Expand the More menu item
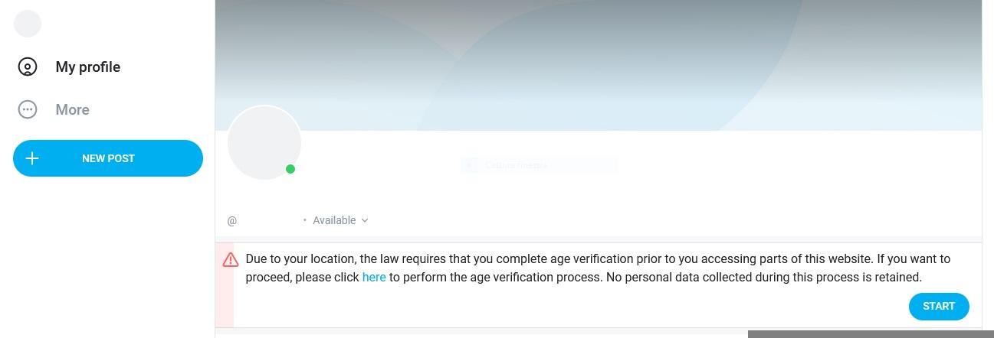 click(72, 110)
